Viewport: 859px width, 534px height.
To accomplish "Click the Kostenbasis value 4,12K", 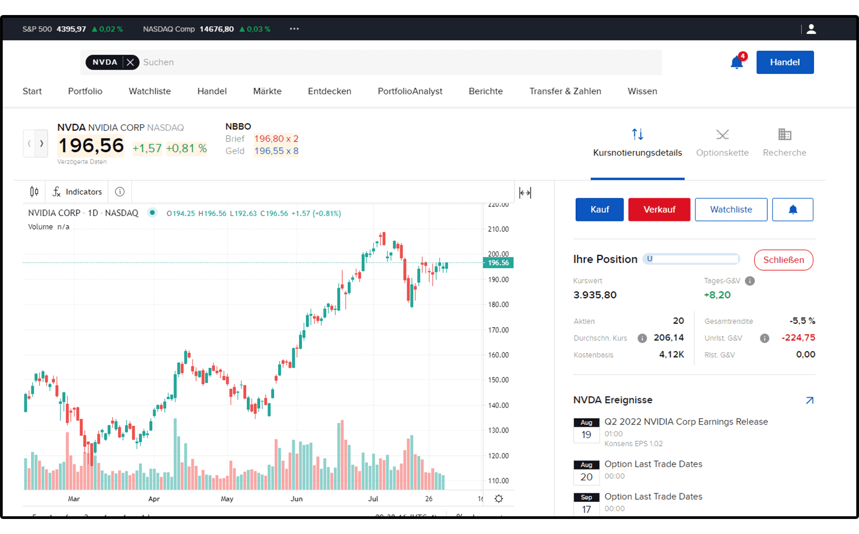I will coord(672,354).
